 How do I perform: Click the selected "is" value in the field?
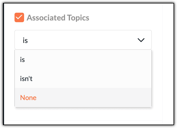(25, 40)
